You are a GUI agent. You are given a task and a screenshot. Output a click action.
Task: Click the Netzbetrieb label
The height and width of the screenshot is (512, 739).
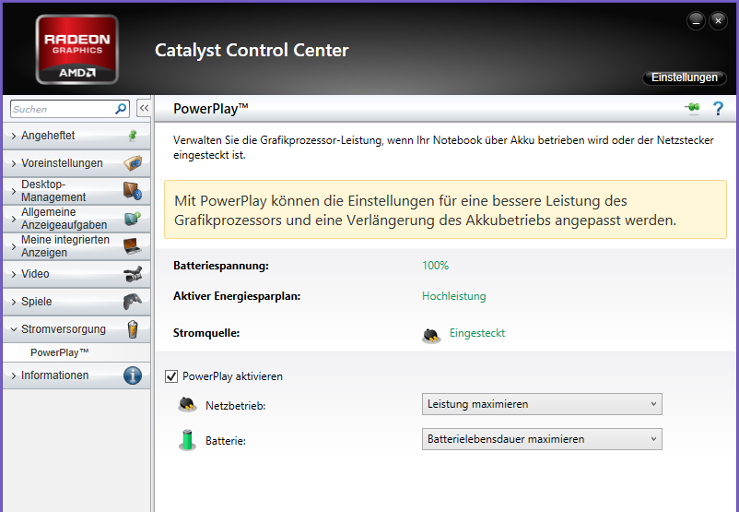236,406
